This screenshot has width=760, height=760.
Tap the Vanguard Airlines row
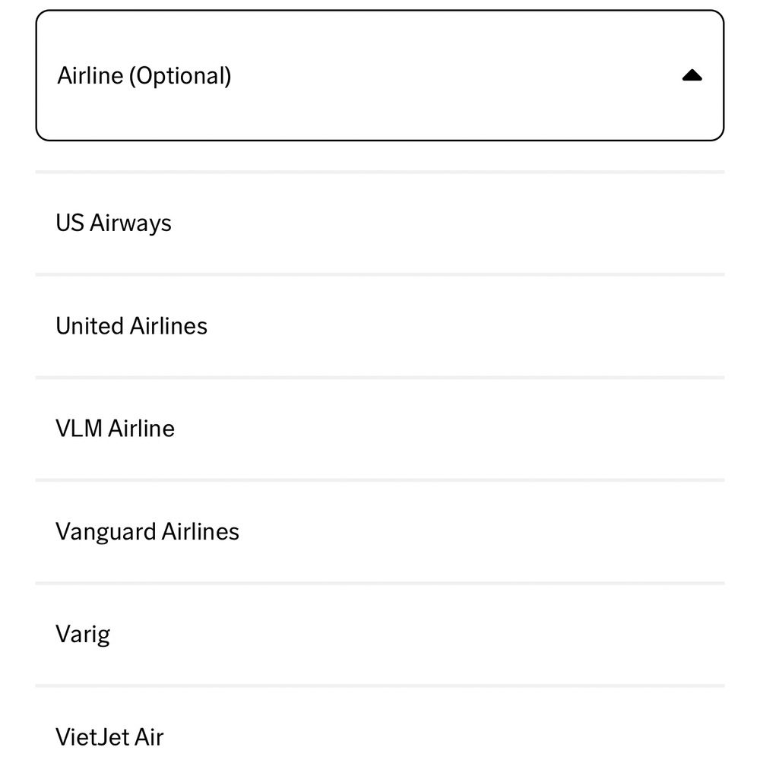[380, 530]
